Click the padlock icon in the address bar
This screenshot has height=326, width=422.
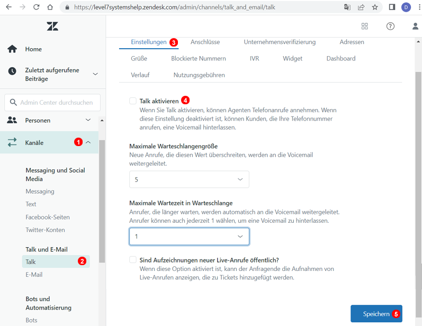pos(67,7)
